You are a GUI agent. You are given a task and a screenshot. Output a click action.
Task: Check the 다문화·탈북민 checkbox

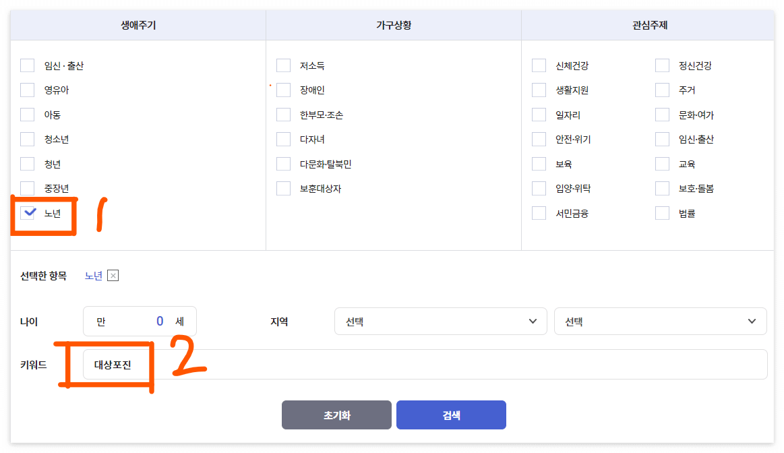(283, 163)
